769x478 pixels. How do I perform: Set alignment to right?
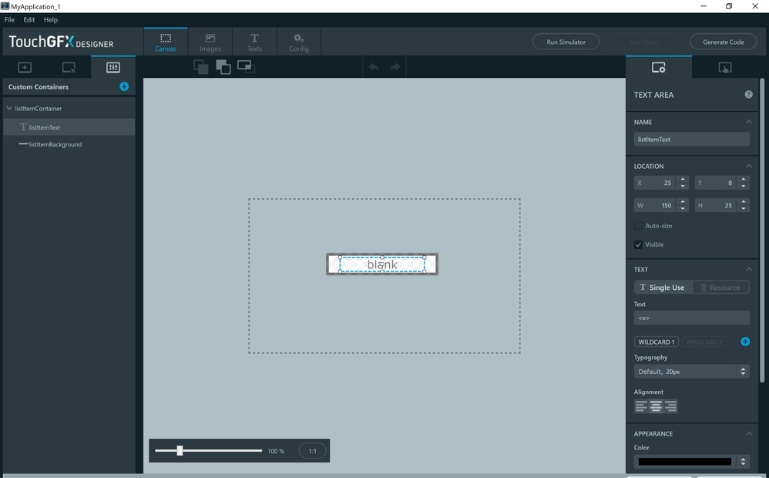click(670, 406)
